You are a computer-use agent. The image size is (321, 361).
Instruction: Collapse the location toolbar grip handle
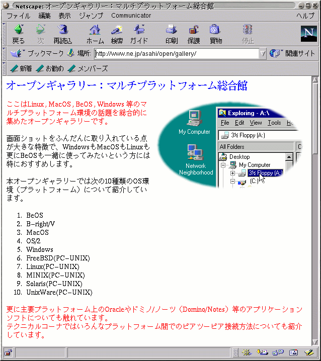(4, 53)
